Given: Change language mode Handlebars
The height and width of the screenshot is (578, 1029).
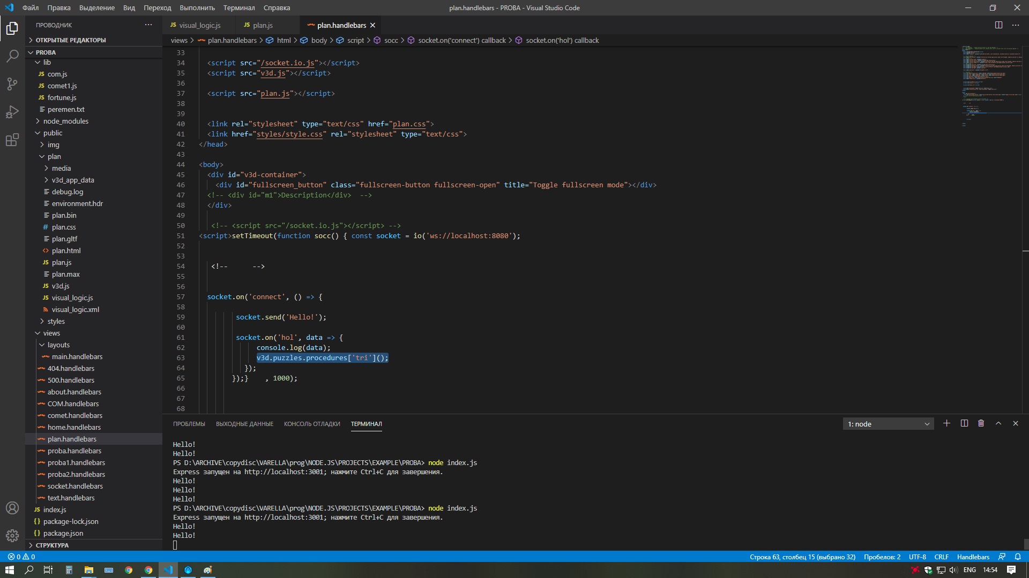Looking at the screenshot, I should click(x=973, y=557).
